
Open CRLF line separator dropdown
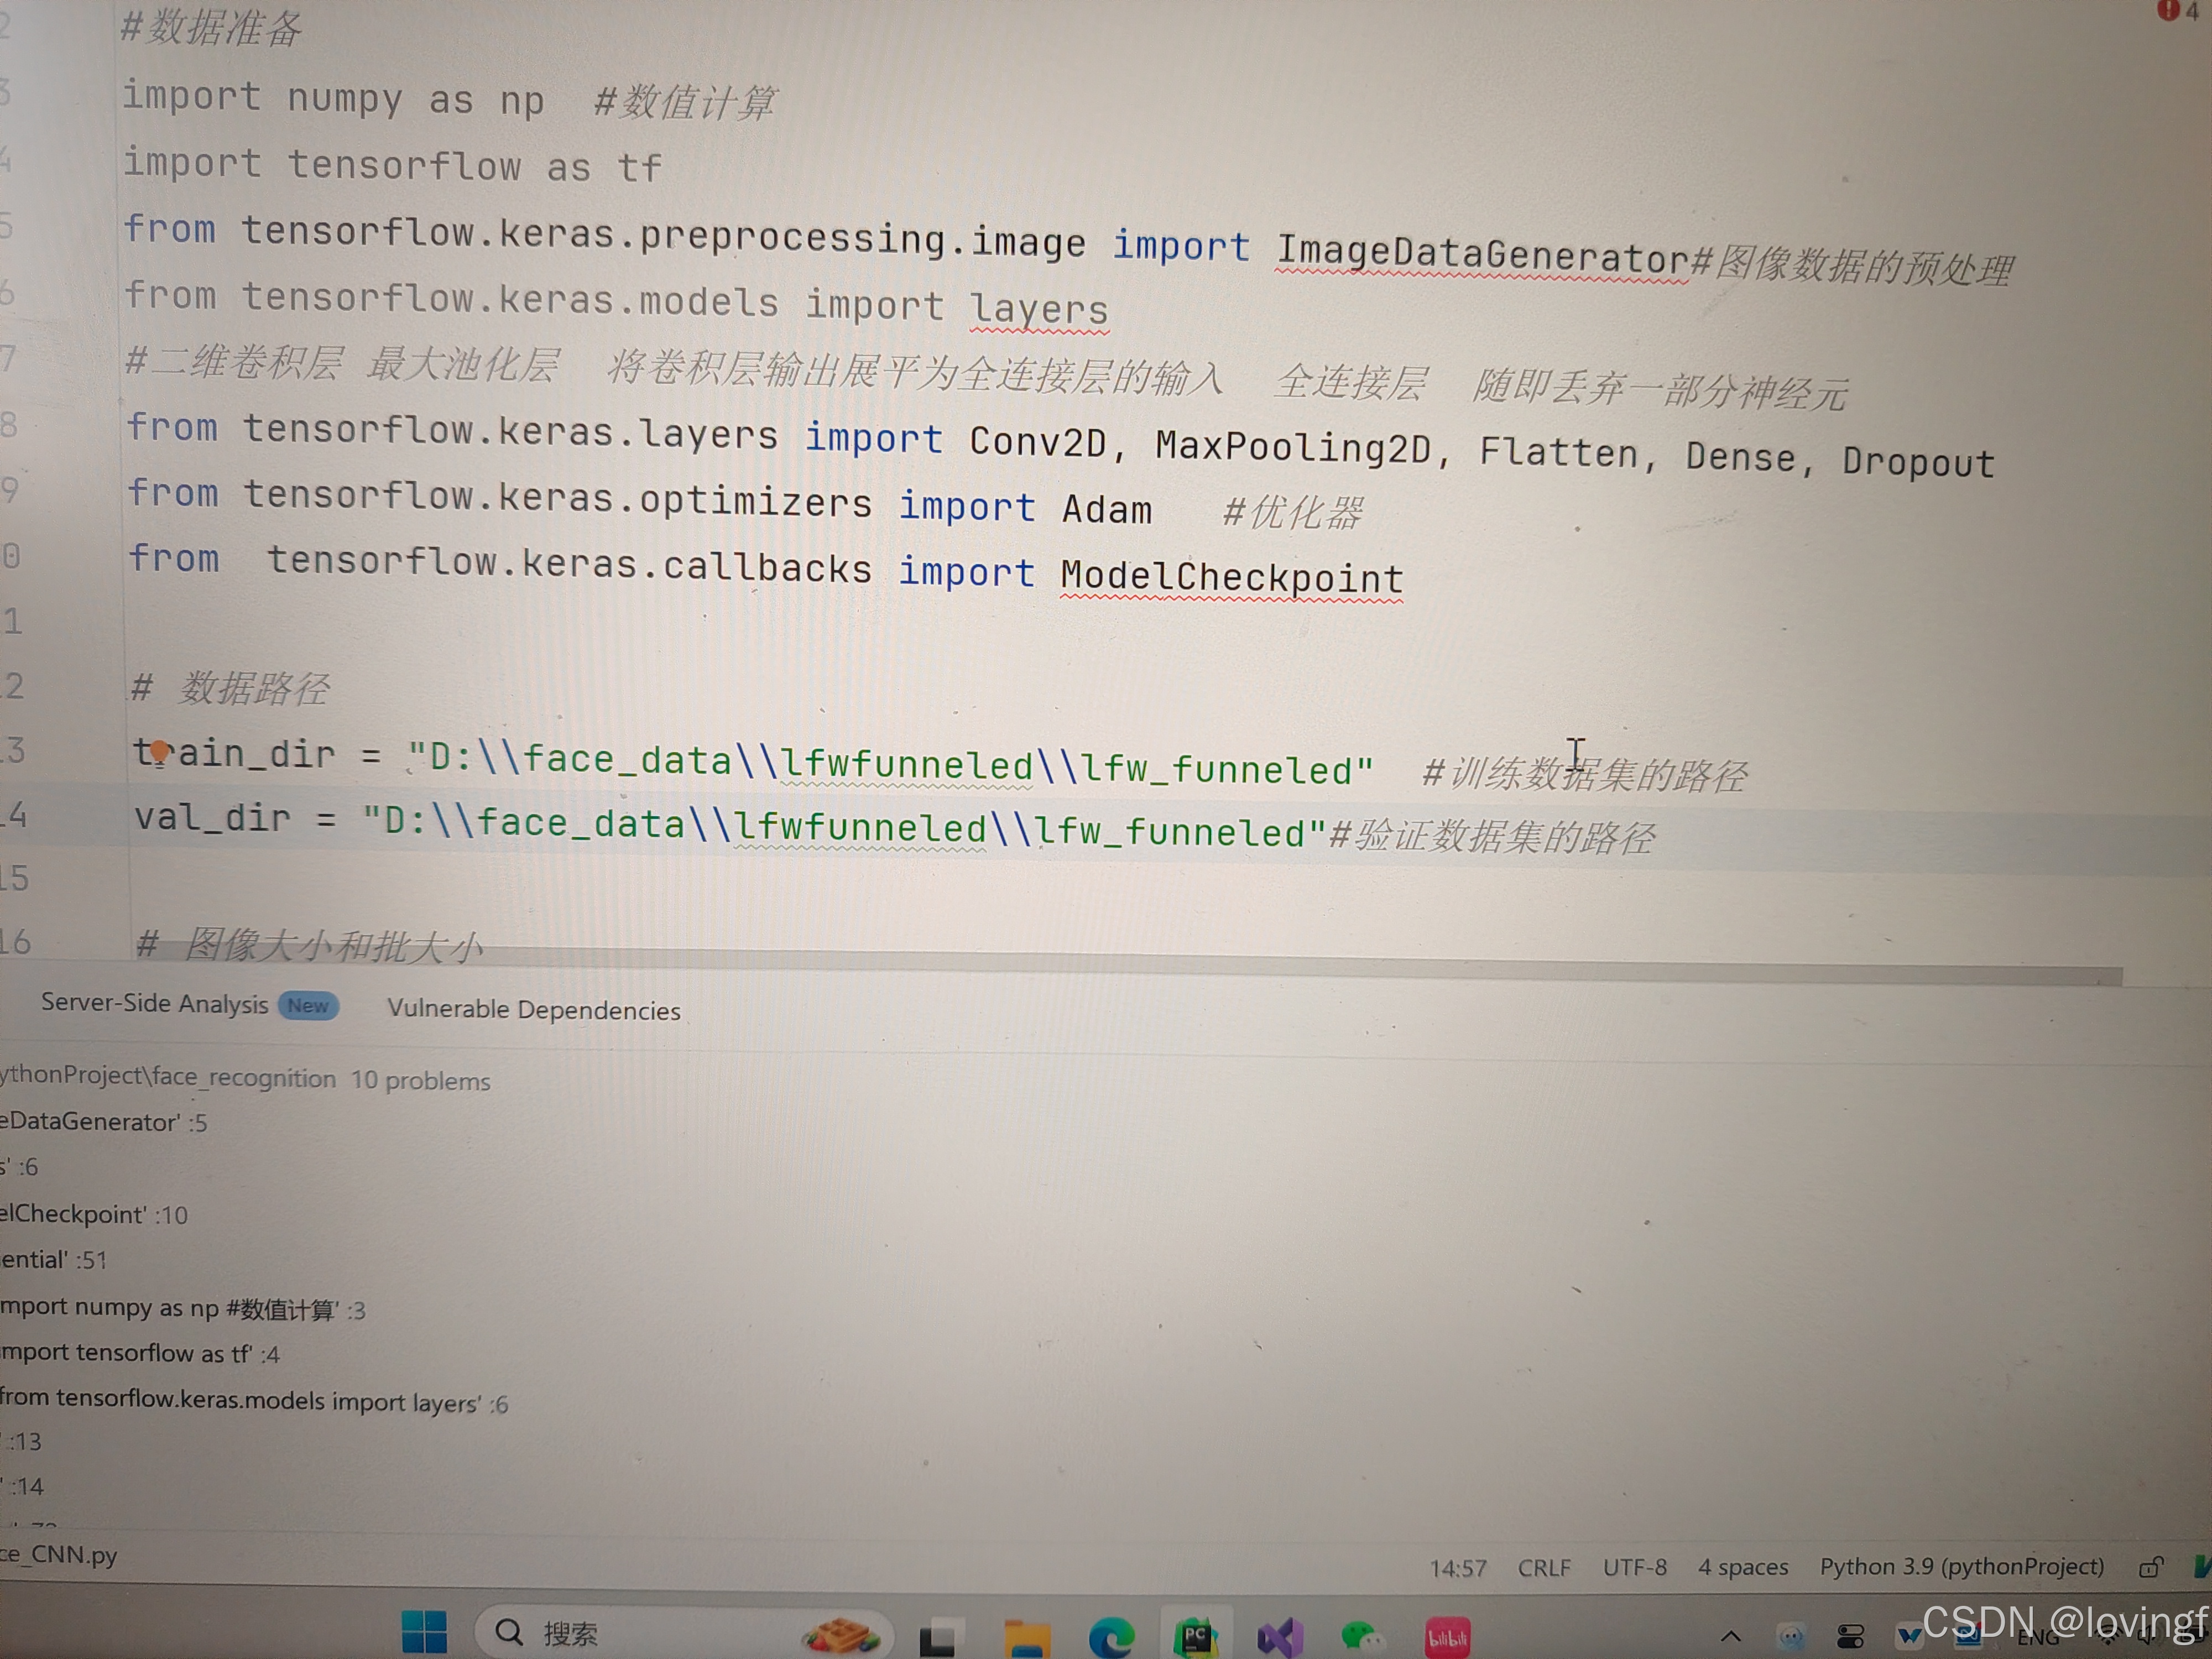point(1544,1567)
